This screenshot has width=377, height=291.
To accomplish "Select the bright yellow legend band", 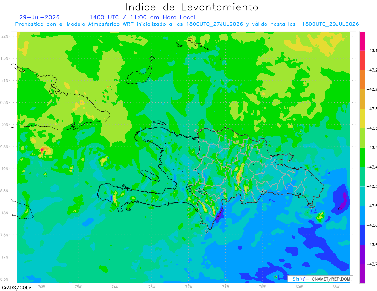I will click(x=362, y=118).
